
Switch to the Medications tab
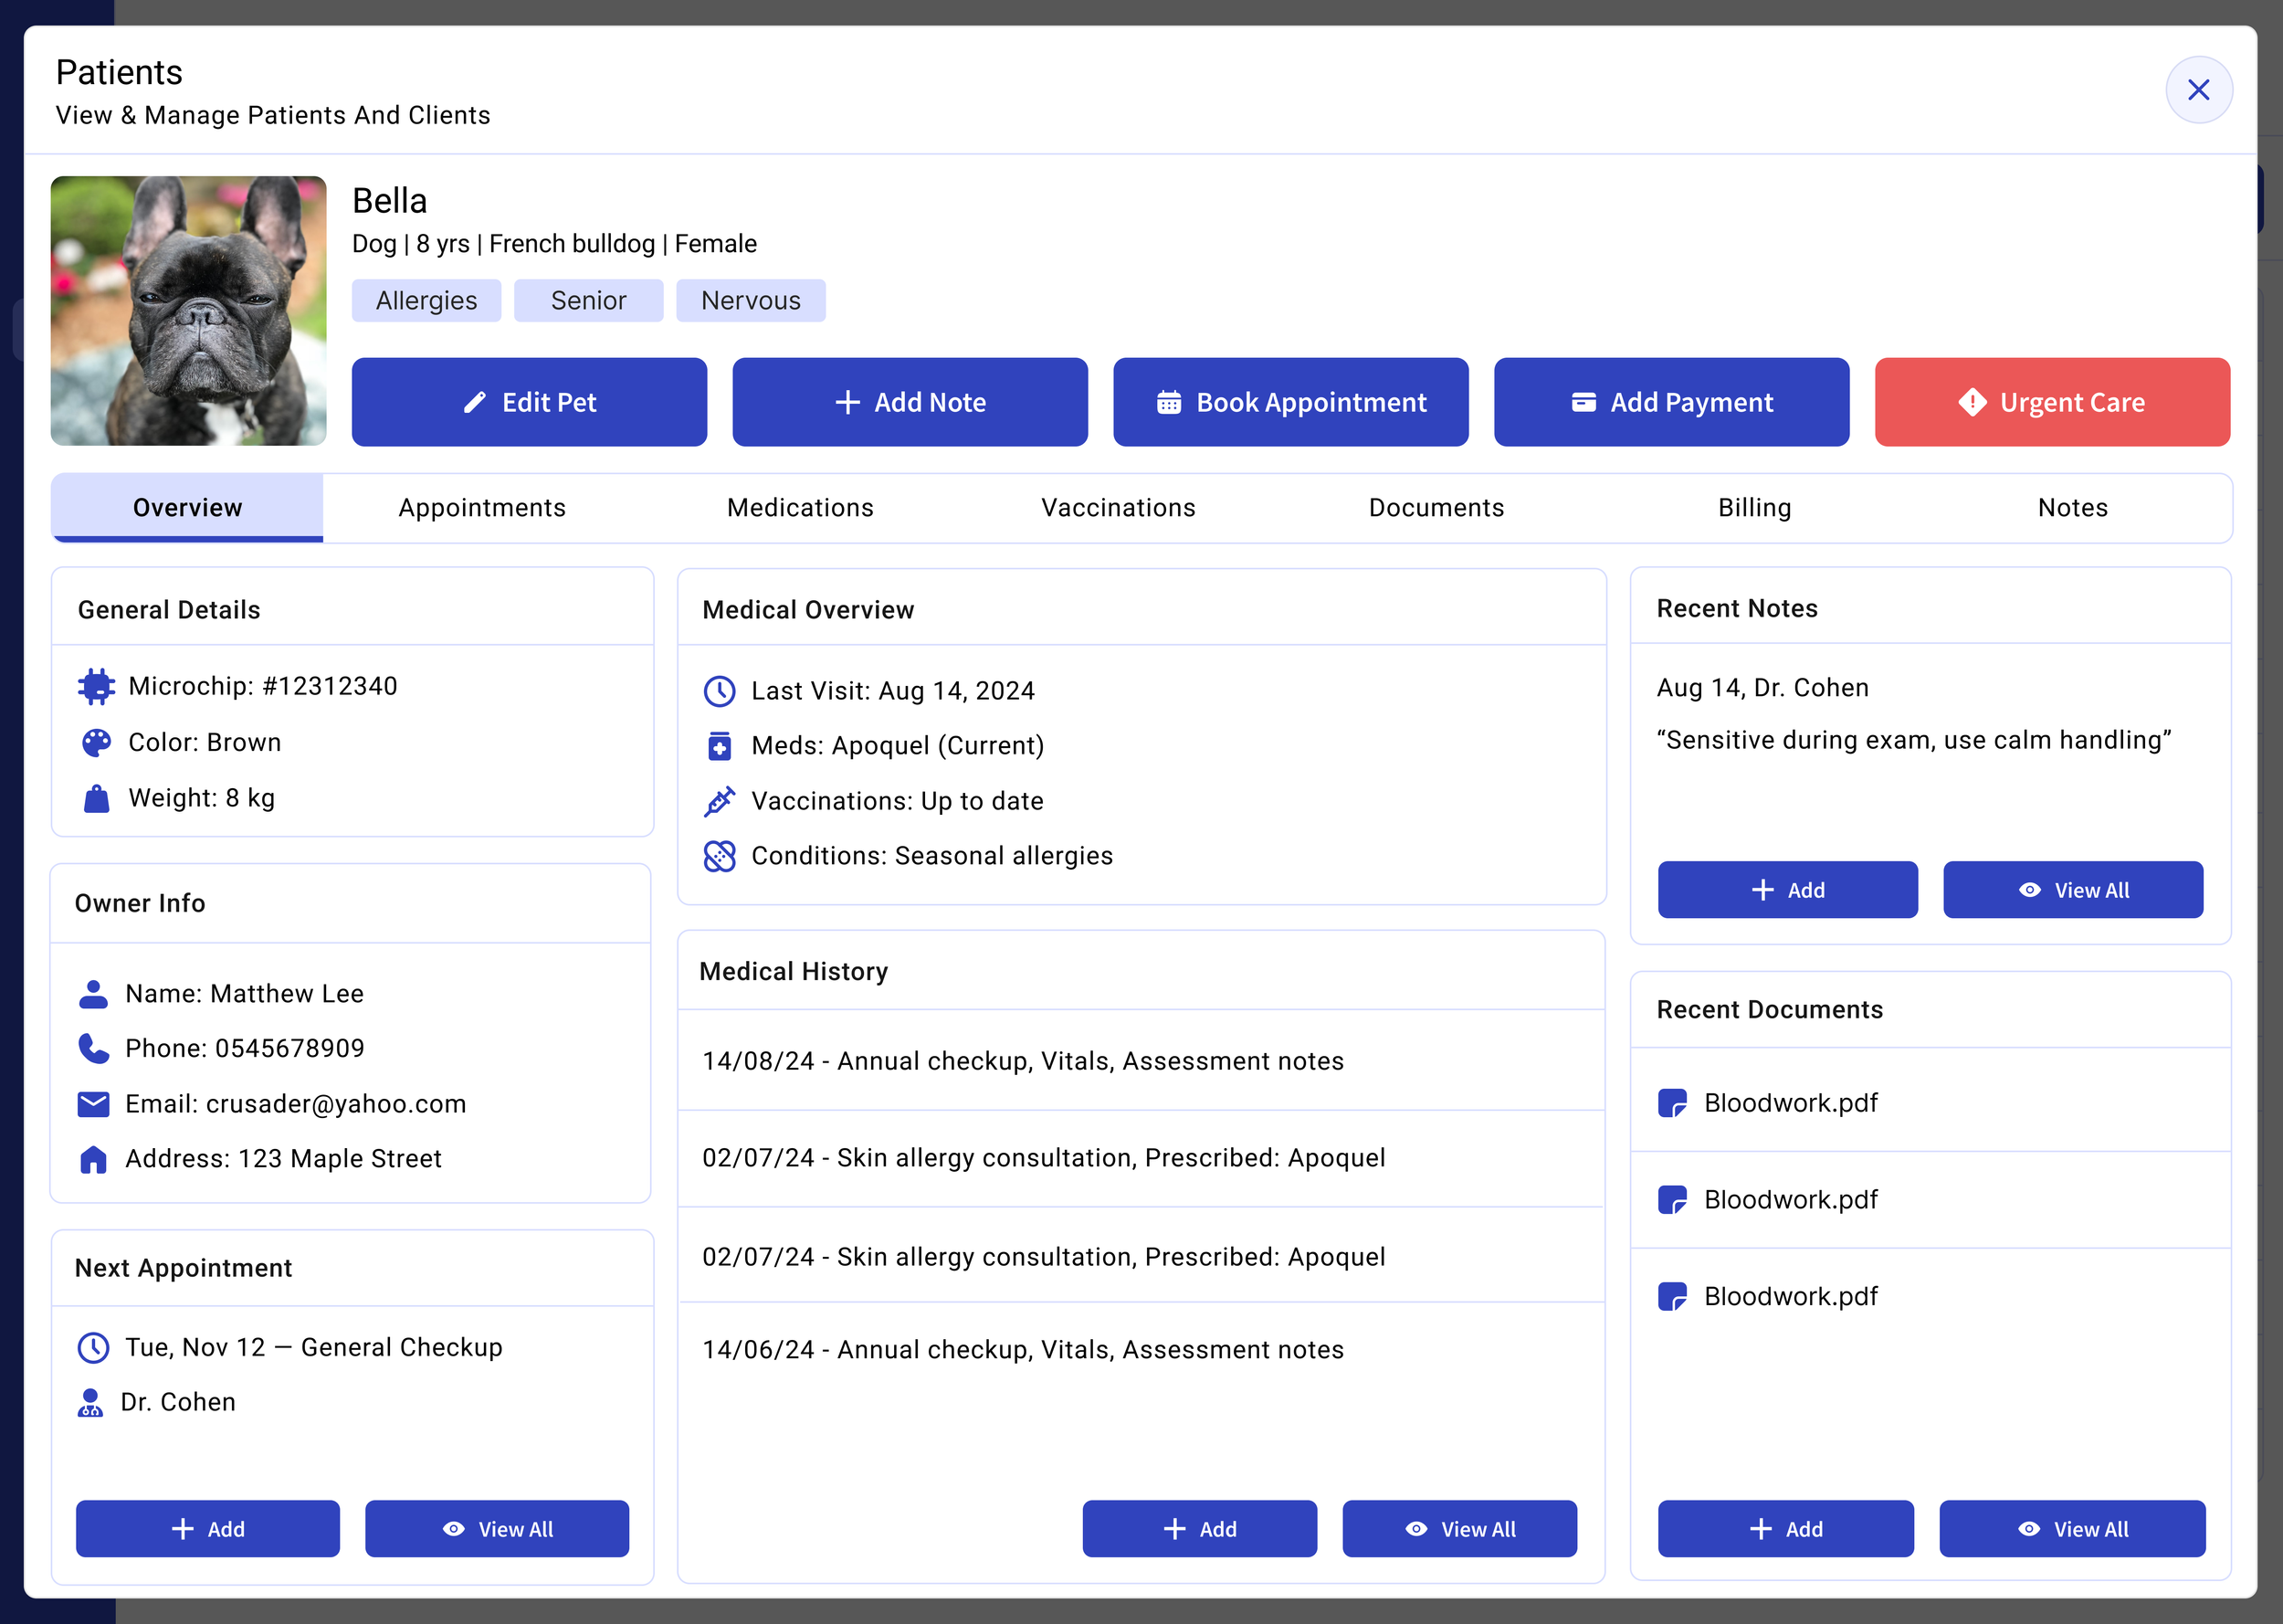pos(800,508)
